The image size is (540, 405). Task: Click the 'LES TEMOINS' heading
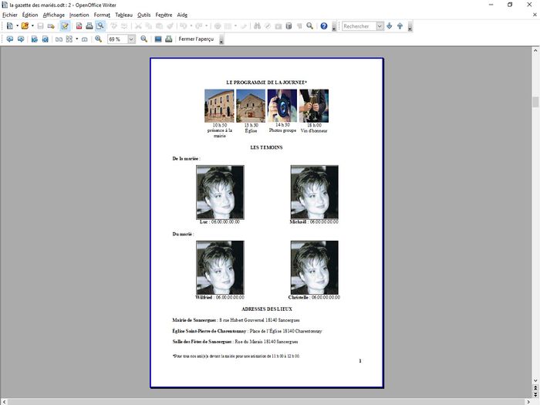tap(267, 147)
